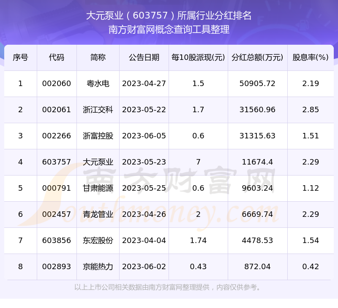Click the 代码 column header

pos(57,57)
